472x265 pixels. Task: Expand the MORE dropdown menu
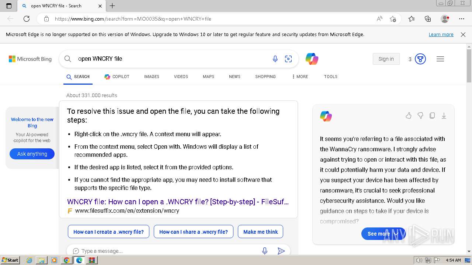pyautogui.click(x=300, y=77)
